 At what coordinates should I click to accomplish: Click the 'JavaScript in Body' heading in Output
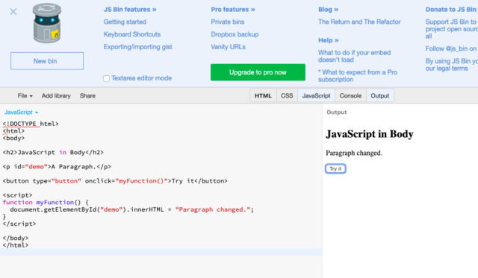pos(370,134)
